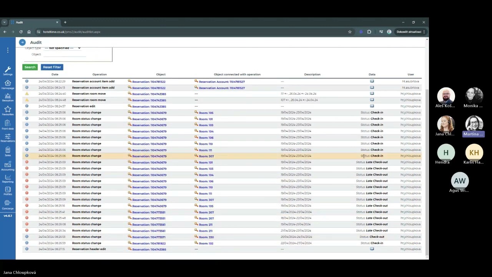
Task: Open the Concierge module icon
Action: click(x=8, y=205)
